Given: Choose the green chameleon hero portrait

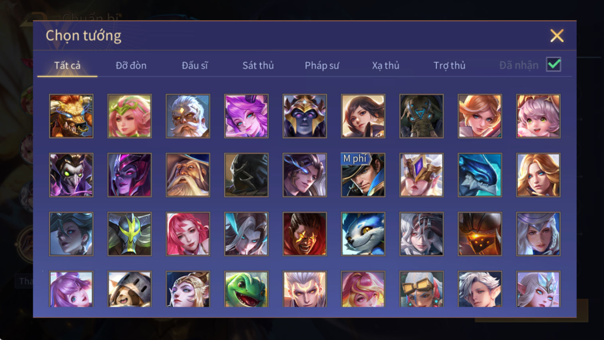Looking at the screenshot, I should 246,289.
